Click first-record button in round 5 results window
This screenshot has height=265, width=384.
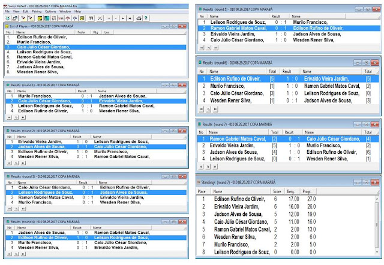point(202,48)
